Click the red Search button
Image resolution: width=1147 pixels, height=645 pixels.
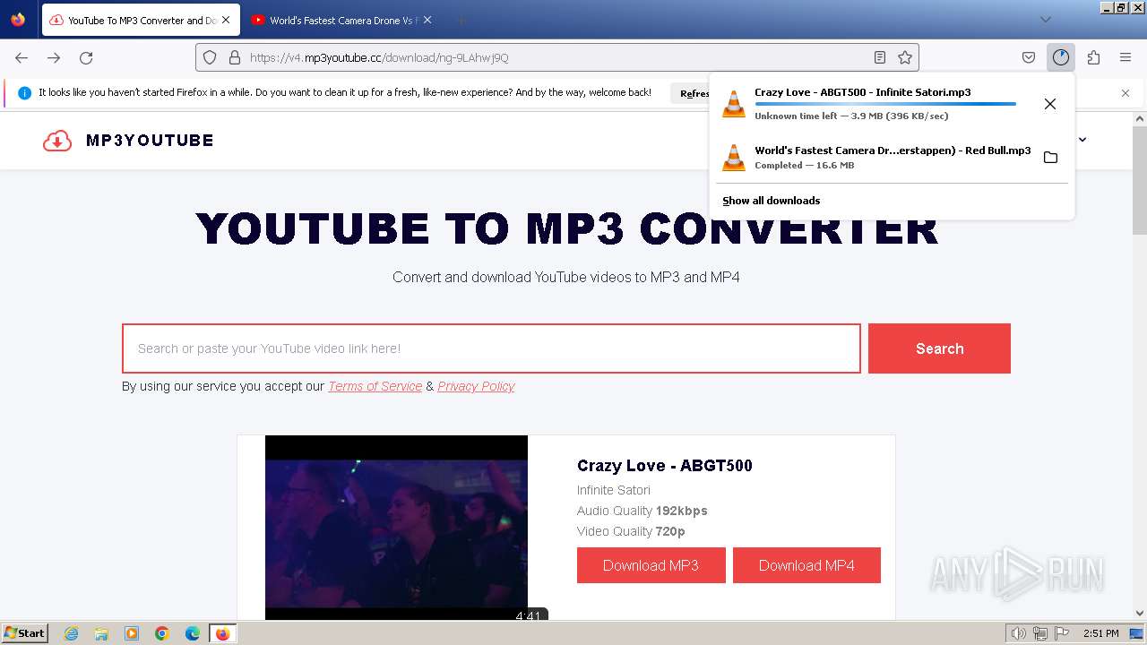click(939, 348)
